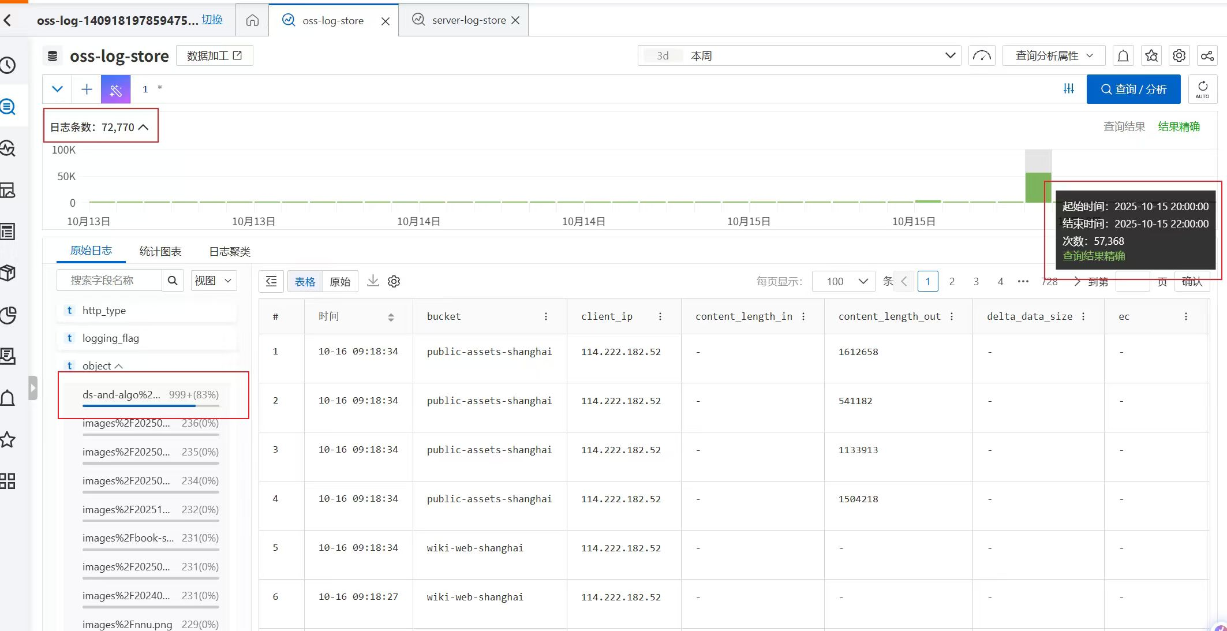The height and width of the screenshot is (631, 1227).
Task: Click the AI wand query assistant icon
Action: tap(115, 89)
